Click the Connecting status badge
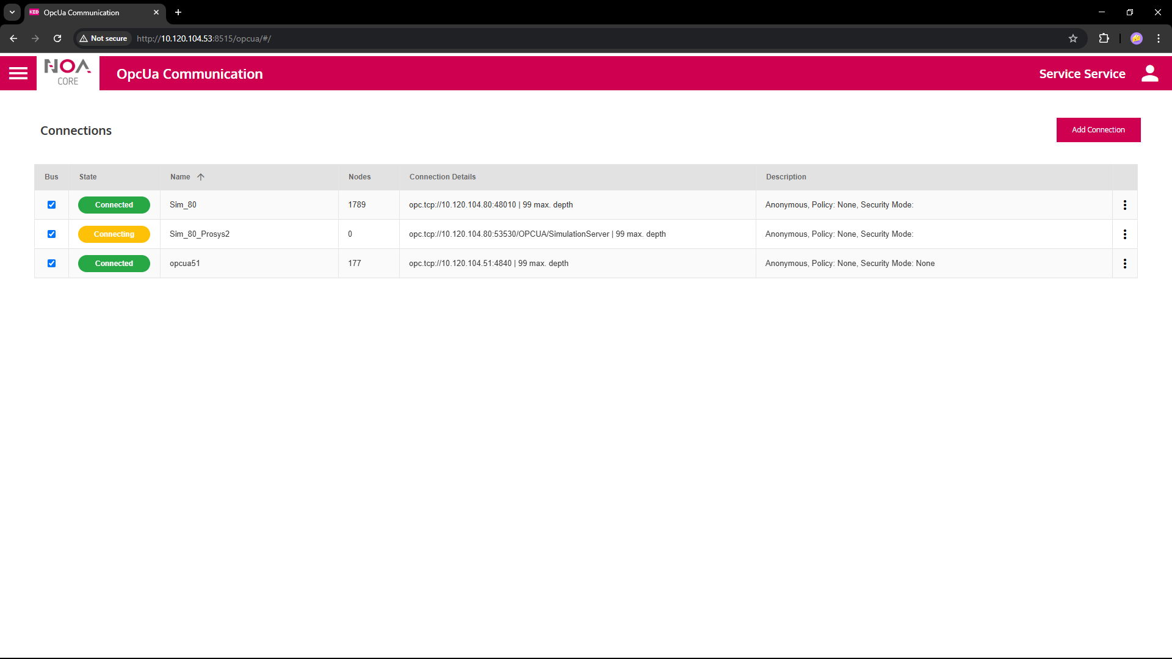The height and width of the screenshot is (659, 1172). (114, 234)
